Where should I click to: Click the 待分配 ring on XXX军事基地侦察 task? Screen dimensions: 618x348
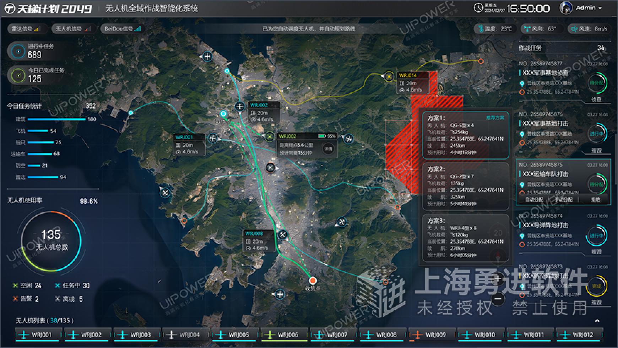pyautogui.click(x=597, y=83)
